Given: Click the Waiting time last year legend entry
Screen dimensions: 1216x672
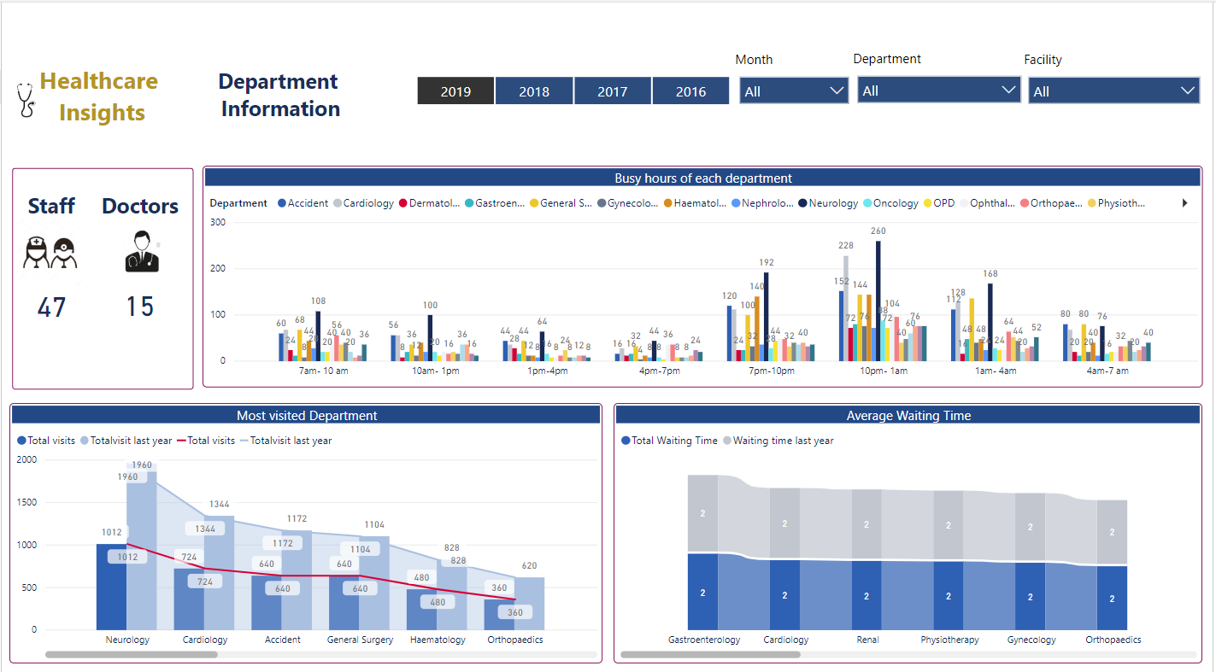Looking at the screenshot, I should pos(778,441).
